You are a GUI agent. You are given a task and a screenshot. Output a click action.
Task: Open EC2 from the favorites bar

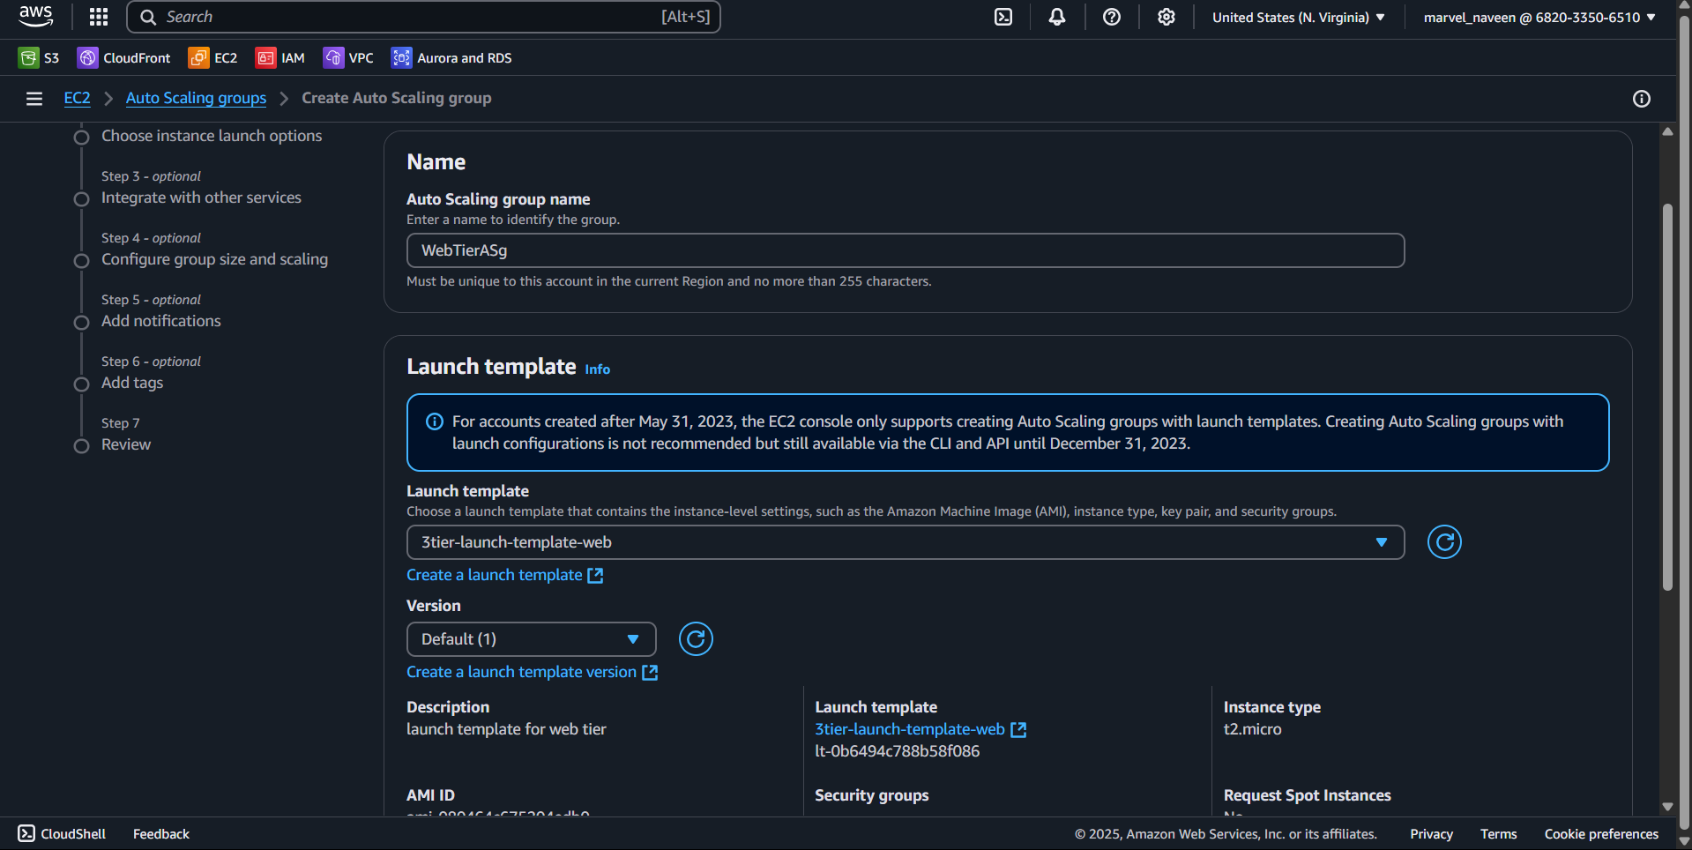(213, 58)
